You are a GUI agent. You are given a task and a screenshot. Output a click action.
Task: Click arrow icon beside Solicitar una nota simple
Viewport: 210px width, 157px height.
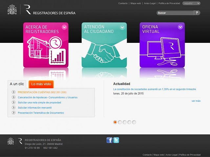[x=13, y=102]
